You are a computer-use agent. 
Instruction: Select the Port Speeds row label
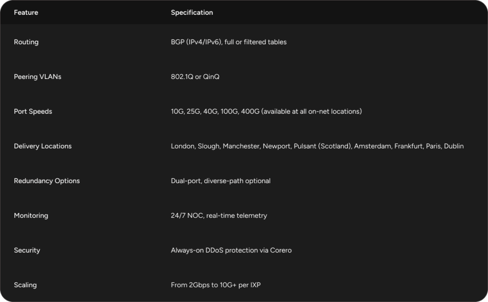click(x=33, y=111)
